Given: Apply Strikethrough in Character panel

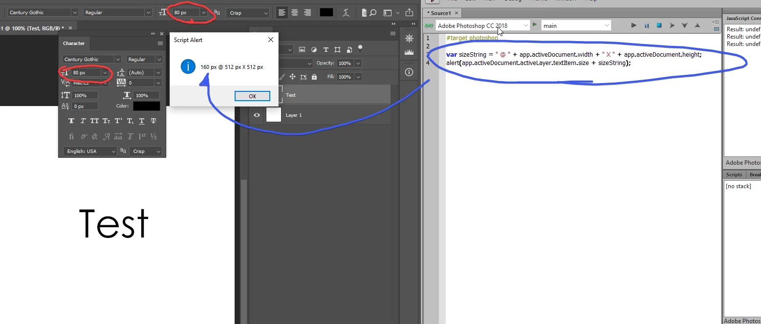Looking at the screenshot, I should point(153,121).
